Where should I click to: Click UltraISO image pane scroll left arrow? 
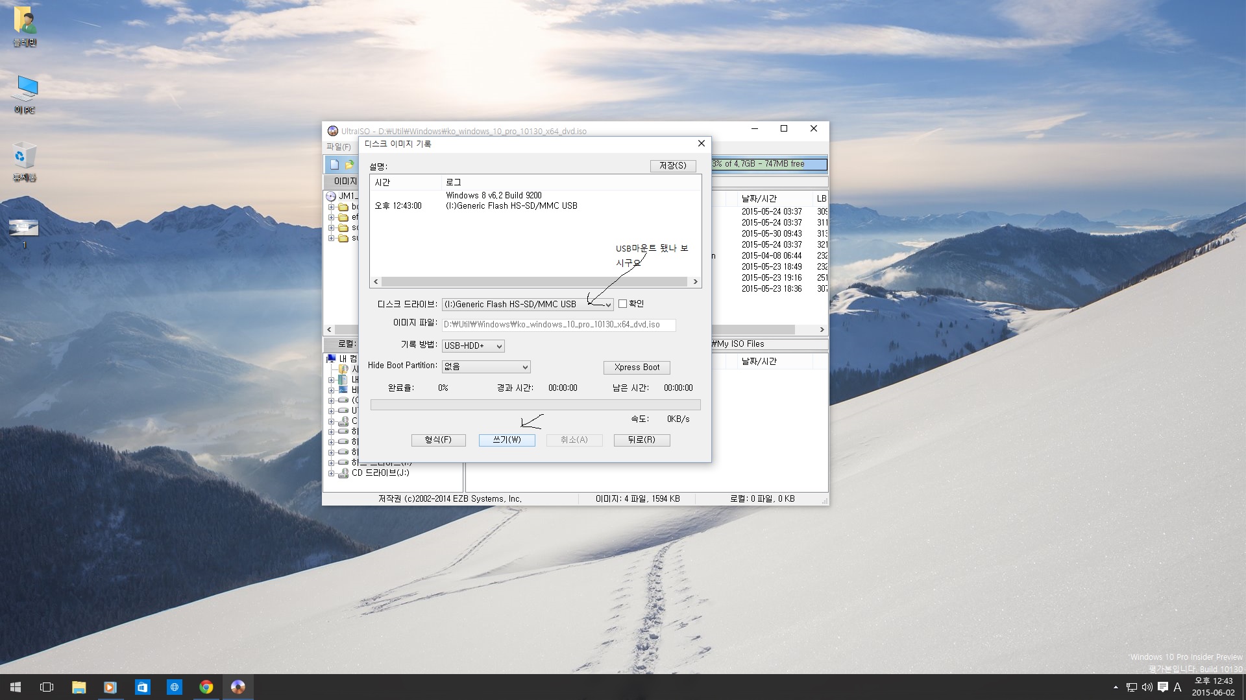tap(329, 330)
